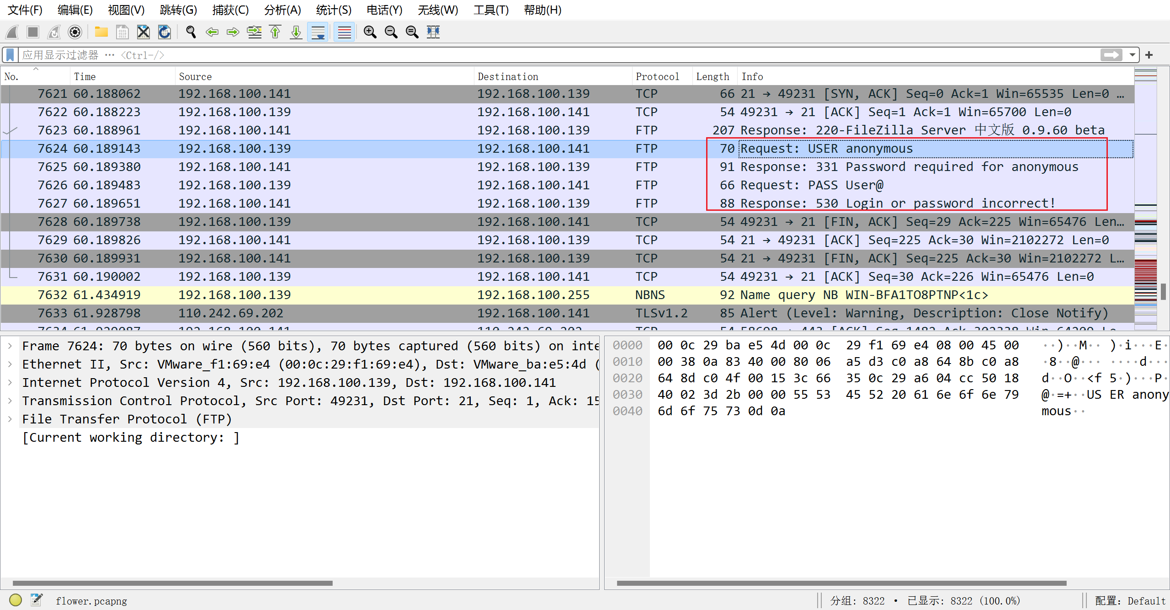Expand the Ethernet II packet details

(10, 364)
